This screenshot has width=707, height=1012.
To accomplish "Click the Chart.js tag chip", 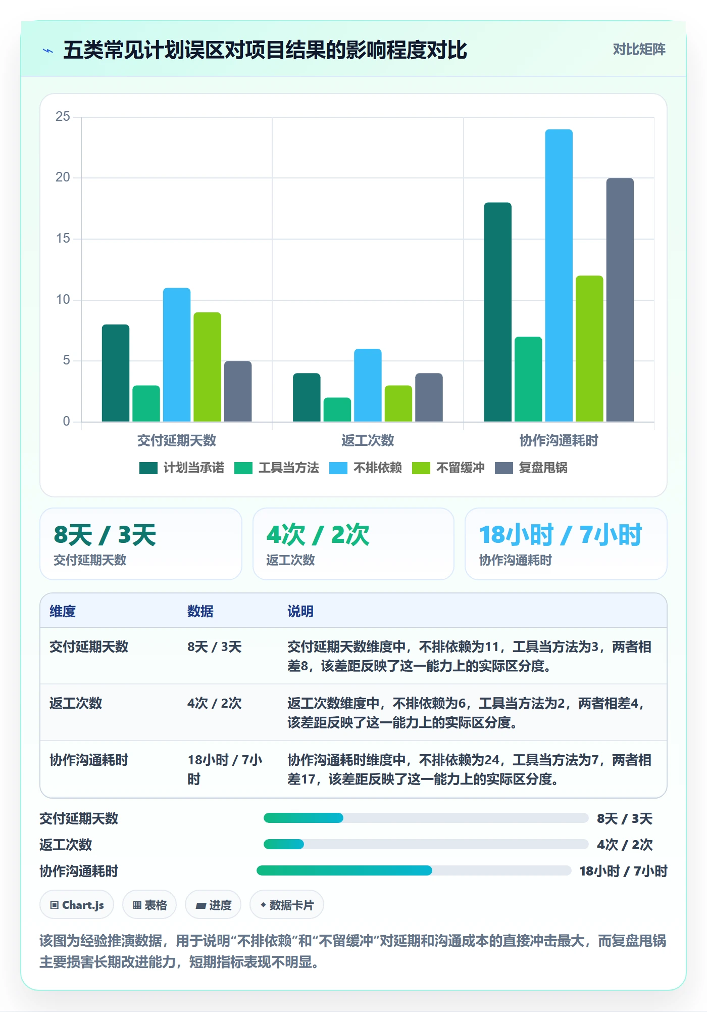I will pyautogui.click(x=77, y=905).
